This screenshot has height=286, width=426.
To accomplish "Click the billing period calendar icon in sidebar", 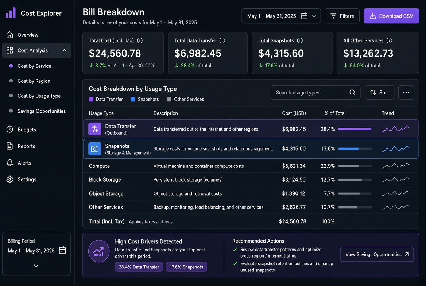I will [x=62, y=250].
